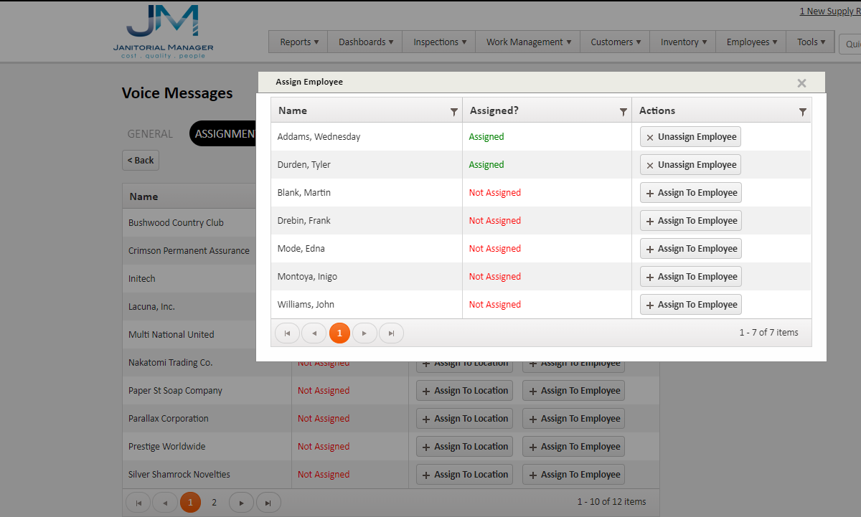Screen dimensions: 861x517
Task: Click next page arrow in Assign Employee dialog
Action: coord(365,333)
